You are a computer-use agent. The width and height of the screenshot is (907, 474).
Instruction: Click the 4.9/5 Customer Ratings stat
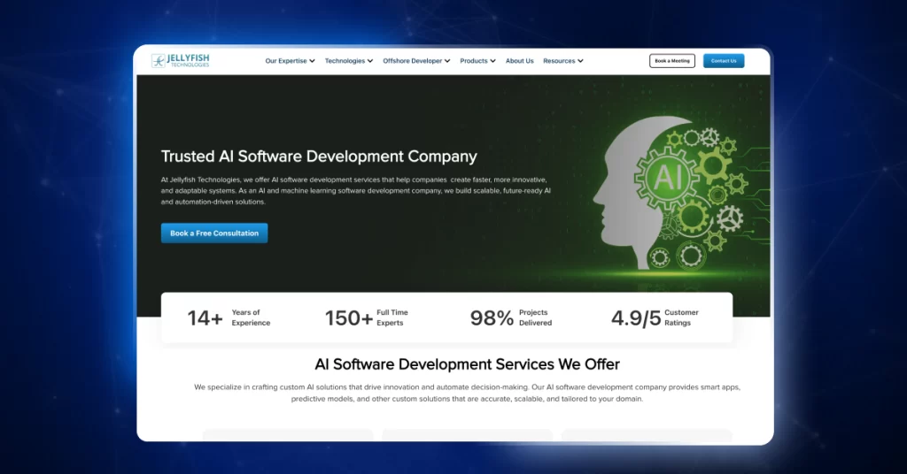coord(655,317)
